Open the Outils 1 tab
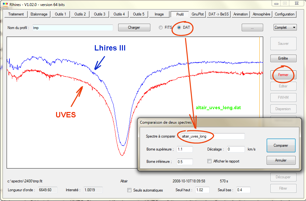 tap(61, 14)
